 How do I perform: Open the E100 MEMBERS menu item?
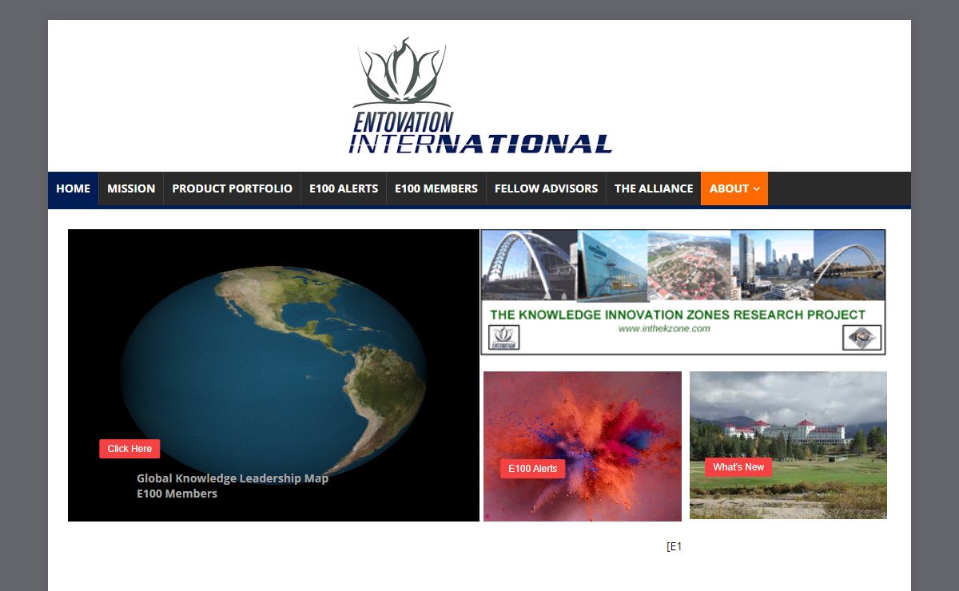point(436,188)
